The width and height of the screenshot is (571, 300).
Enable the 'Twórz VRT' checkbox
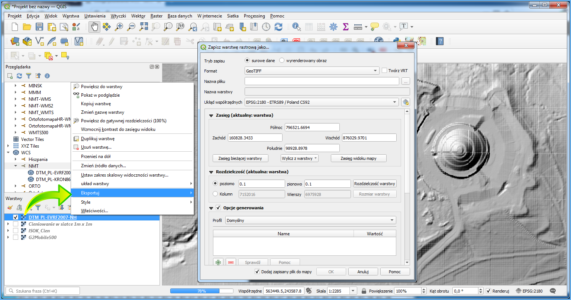coord(385,71)
